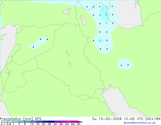Select the "5" legend scale label

pyautogui.click(x=25, y=124)
